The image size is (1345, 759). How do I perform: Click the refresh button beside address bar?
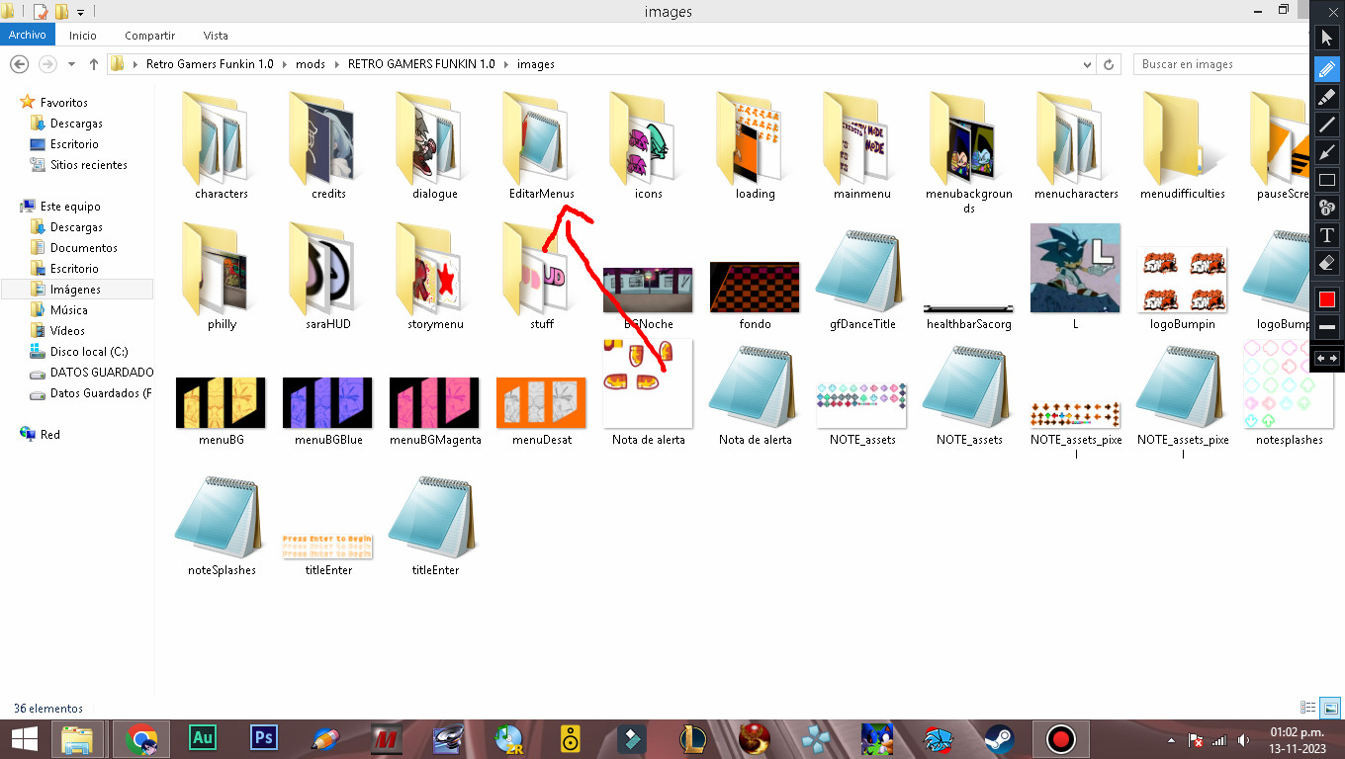[1110, 64]
